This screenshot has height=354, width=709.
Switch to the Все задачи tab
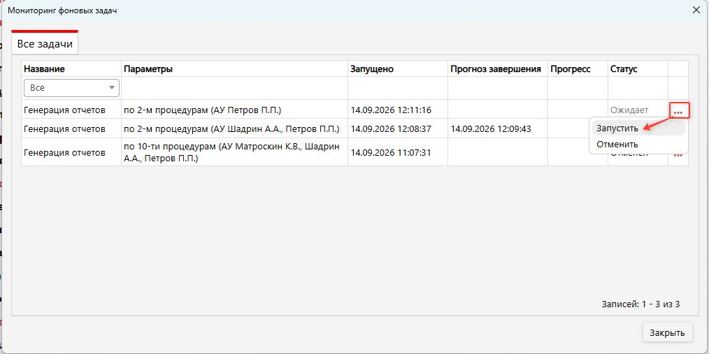[45, 44]
